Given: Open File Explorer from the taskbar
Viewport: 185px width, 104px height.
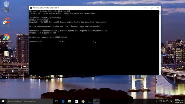Looking at the screenshot, I should coord(70,101).
